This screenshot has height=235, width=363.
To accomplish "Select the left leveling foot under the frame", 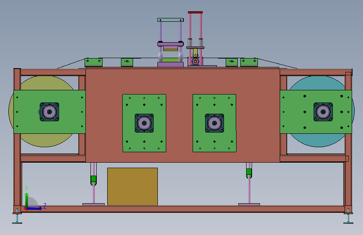I will click(17, 219).
